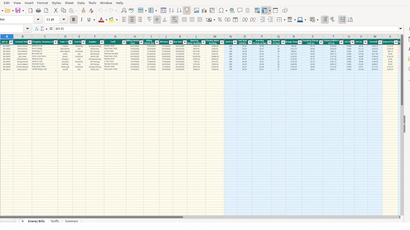Remove a decimal place
Screen dimensions: 410x230
253,20
